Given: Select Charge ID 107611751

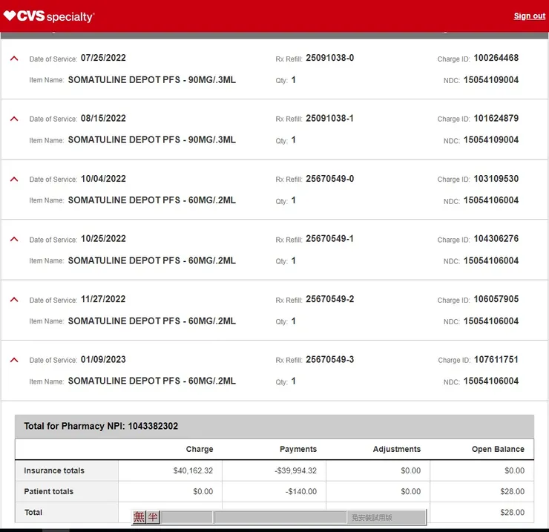Looking at the screenshot, I should [x=496, y=359].
